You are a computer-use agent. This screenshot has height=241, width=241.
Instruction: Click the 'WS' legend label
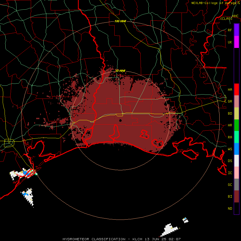(x=230, y=149)
